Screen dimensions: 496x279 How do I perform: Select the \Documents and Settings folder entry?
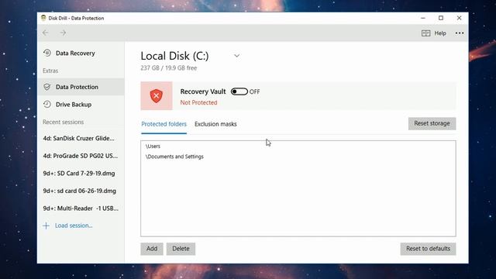click(x=174, y=157)
